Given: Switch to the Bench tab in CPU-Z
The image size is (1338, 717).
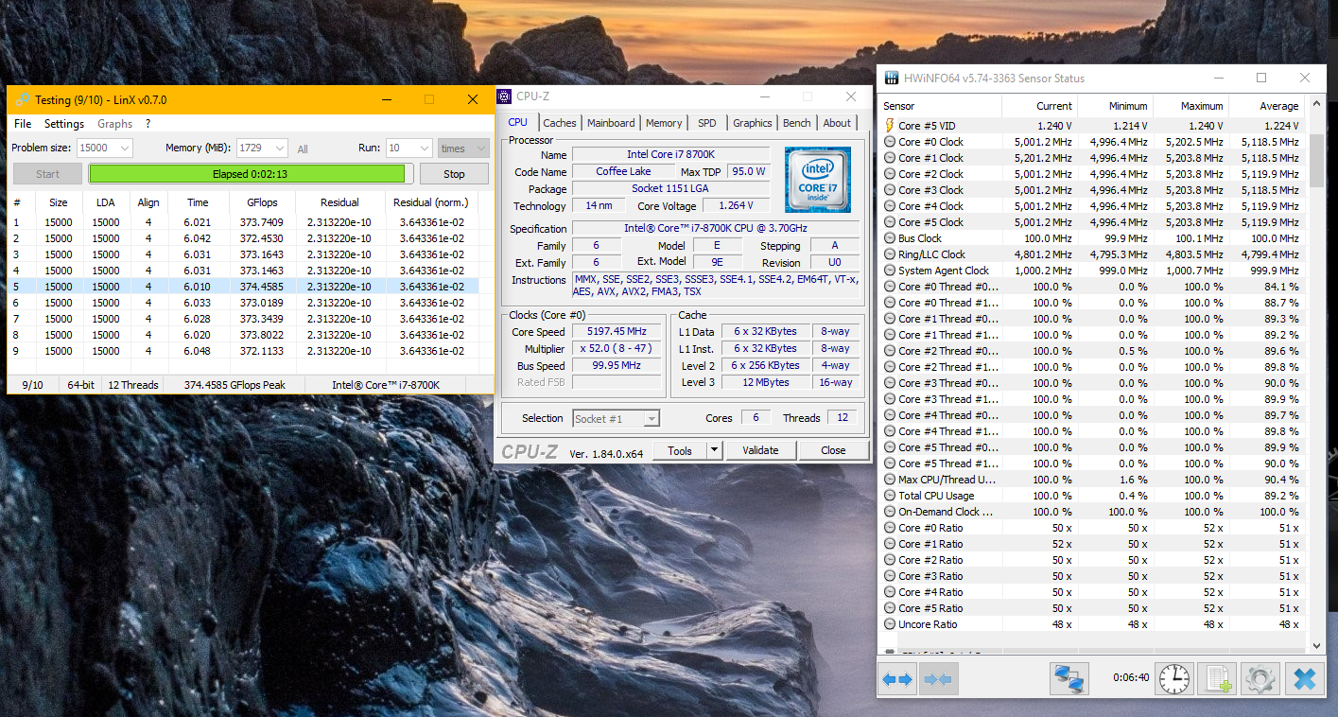Looking at the screenshot, I should [x=797, y=123].
